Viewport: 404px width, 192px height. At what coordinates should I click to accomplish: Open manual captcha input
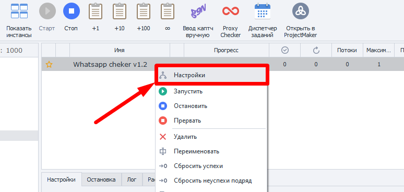coord(198,11)
